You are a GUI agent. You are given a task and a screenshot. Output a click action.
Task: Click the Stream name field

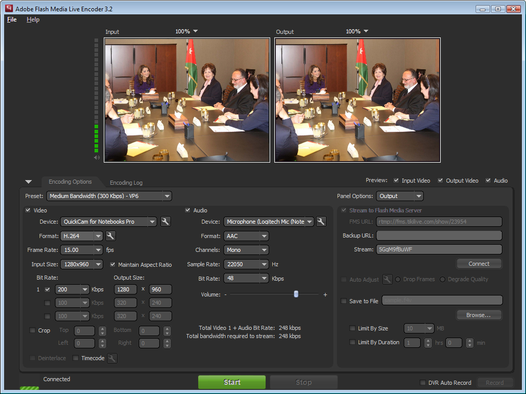tap(439, 249)
